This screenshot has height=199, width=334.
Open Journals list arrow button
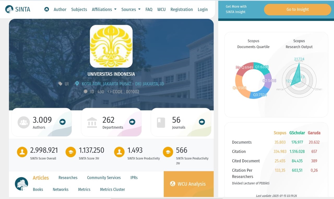[x=202, y=122]
